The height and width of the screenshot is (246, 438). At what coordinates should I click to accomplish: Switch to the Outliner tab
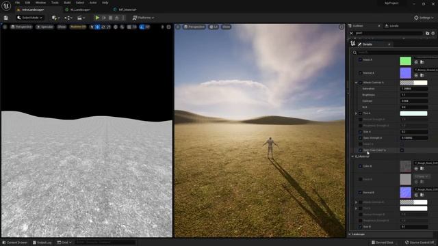coord(358,26)
